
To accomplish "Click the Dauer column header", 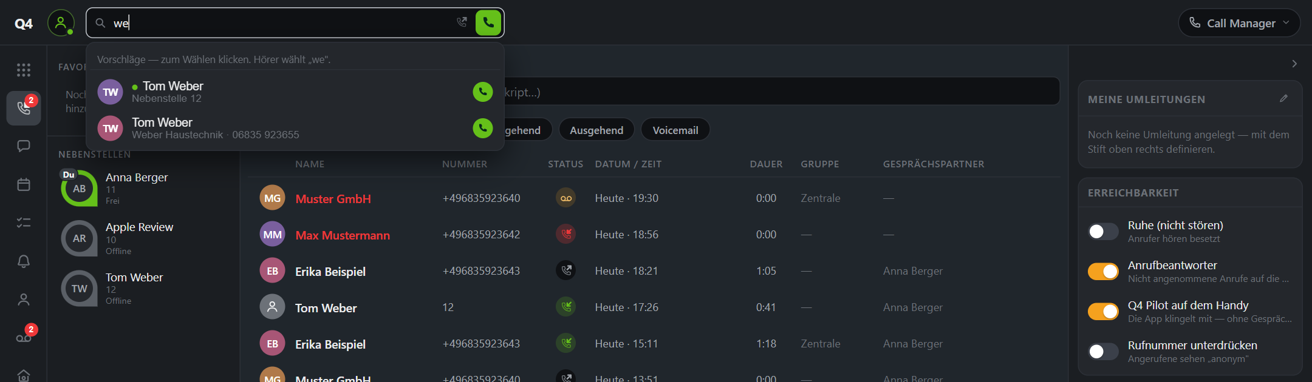I will pos(766,164).
